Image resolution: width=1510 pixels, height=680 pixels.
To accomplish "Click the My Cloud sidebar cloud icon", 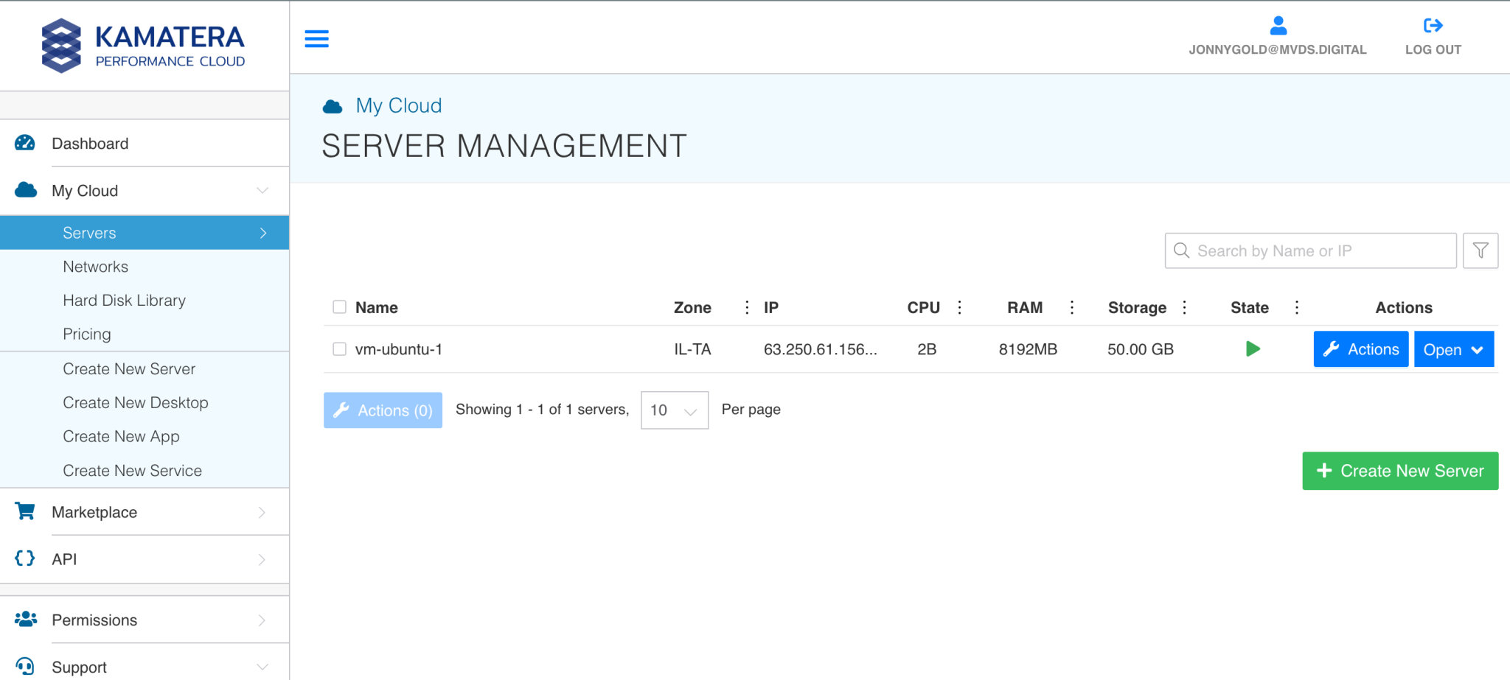I will click(x=26, y=190).
